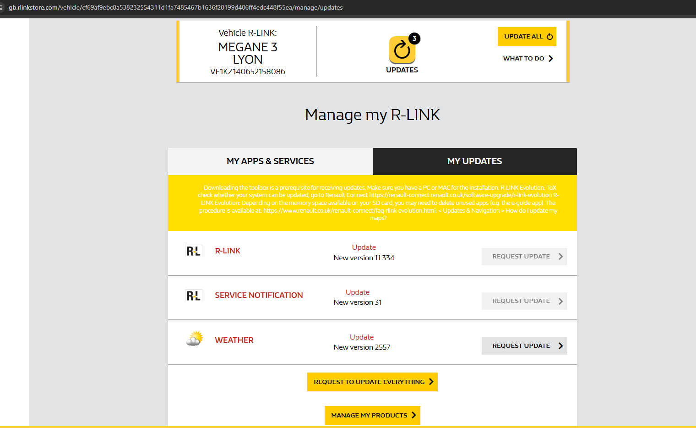This screenshot has height=428, width=696.
Task: Request update for R-LINK version 11.334
Action: coord(524,257)
